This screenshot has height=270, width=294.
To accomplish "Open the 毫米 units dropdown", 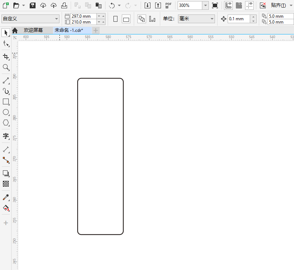I will pyautogui.click(x=196, y=19).
